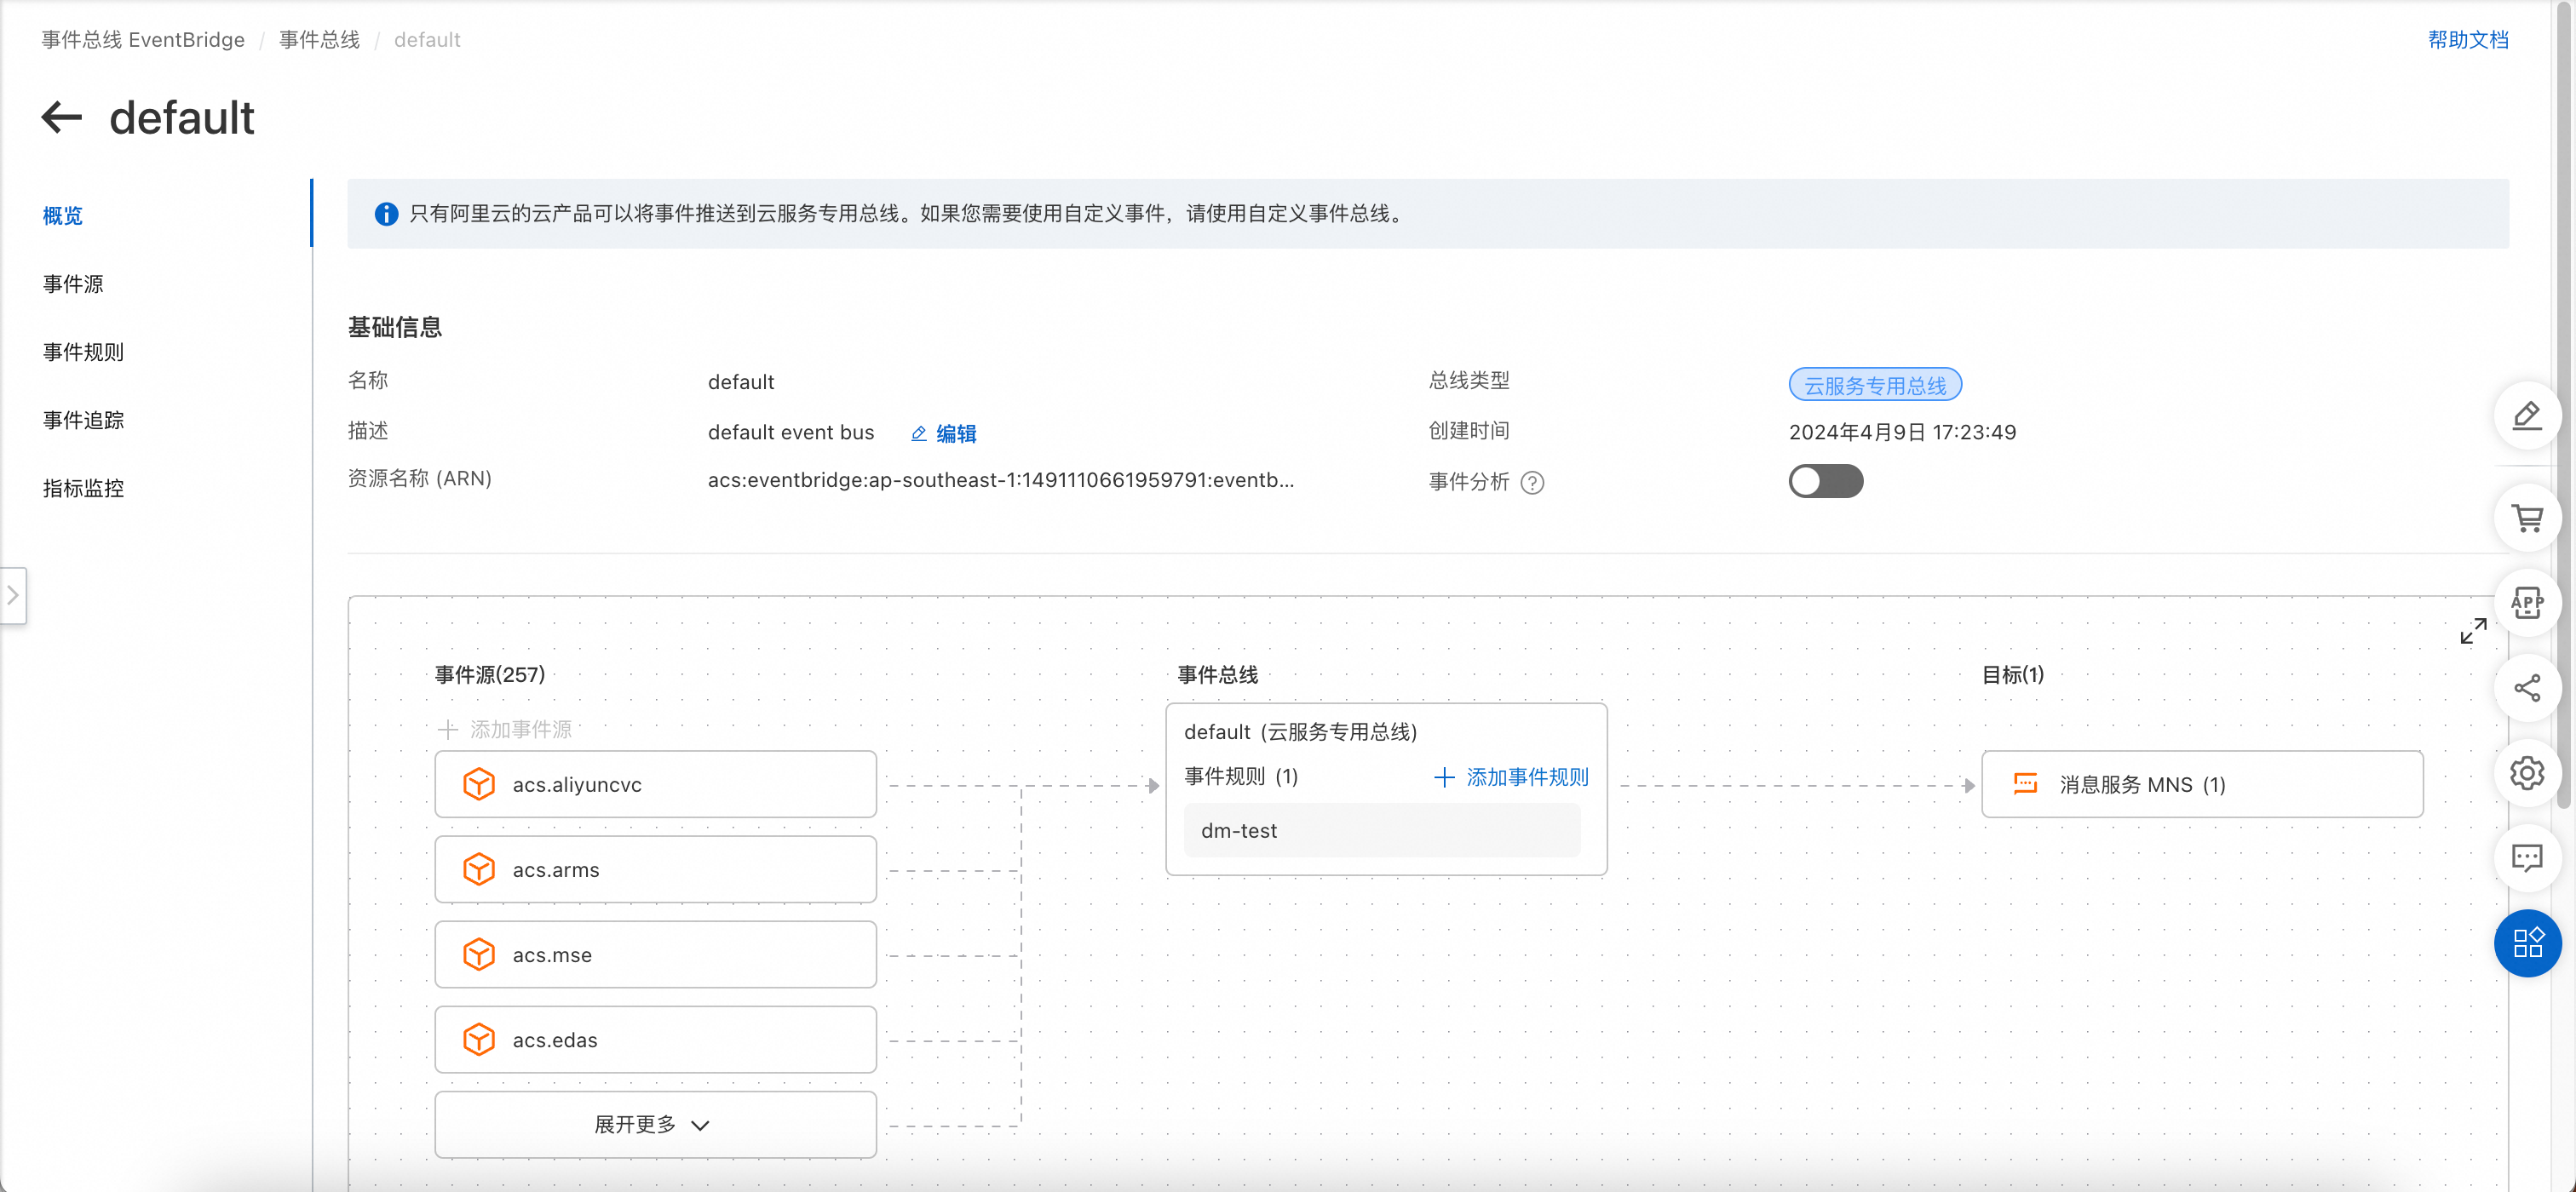Click the pencil icon beside 编辑
The image size is (2576, 1192).
919,433
